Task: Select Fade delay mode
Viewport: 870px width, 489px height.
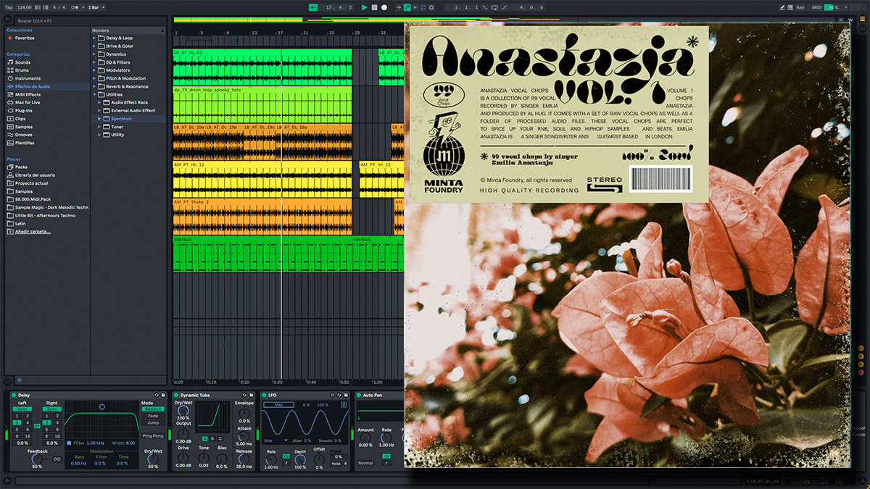Action: tap(153, 416)
